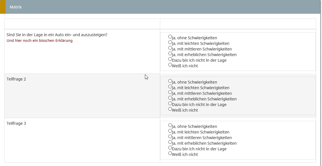Select 'Ja, ohne Schwierigkeiten' for the car question
The width and height of the screenshot is (322, 166).
click(170, 37)
